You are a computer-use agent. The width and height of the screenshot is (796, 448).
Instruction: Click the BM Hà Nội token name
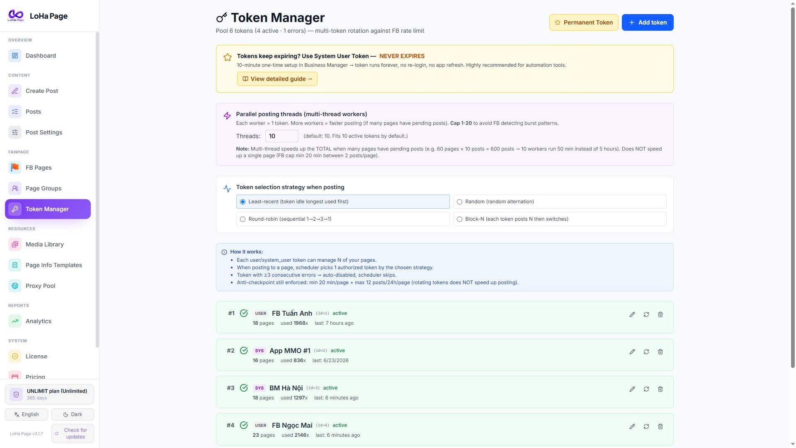coord(286,388)
